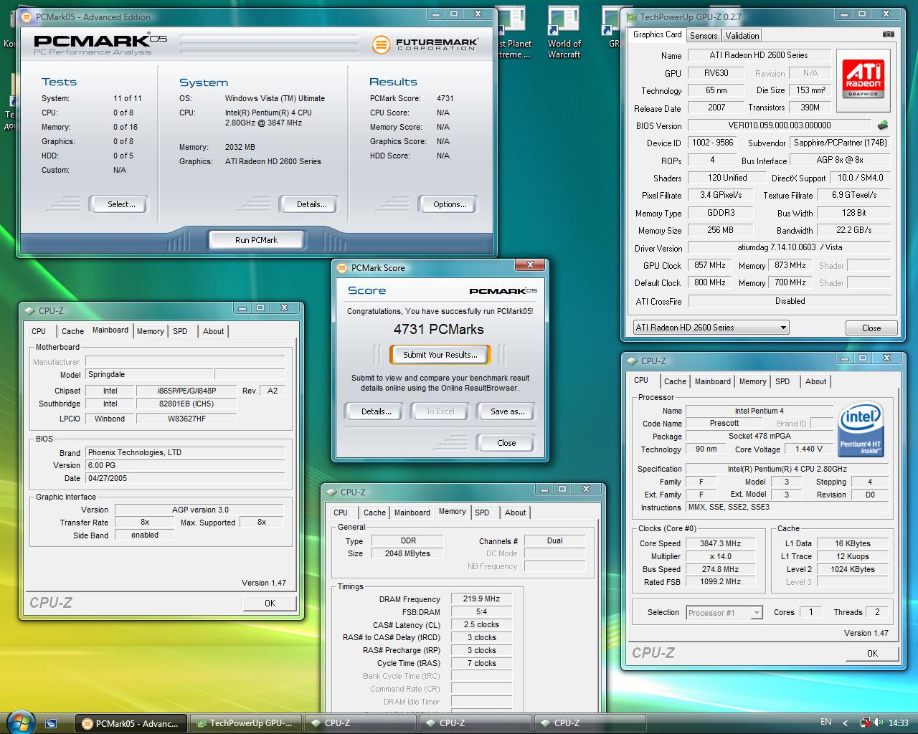The height and width of the screenshot is (734, 918).
Task: Click the green BIOS save chip icon in GPU-Z
Action: (x=883, y=125)
